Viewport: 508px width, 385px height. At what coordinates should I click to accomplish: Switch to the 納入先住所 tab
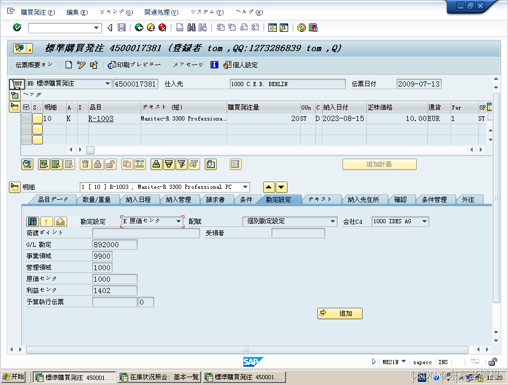click(x=363, y=199)
